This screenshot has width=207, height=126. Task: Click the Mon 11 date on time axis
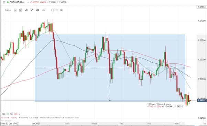pos(178,124)
